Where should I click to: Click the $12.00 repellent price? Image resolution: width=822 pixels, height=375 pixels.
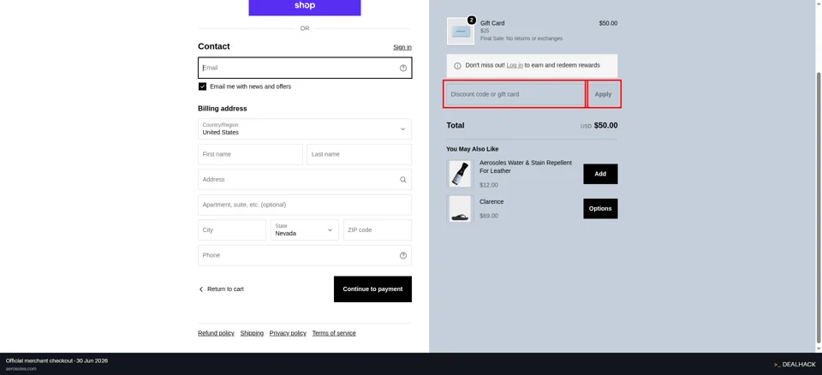489,185
